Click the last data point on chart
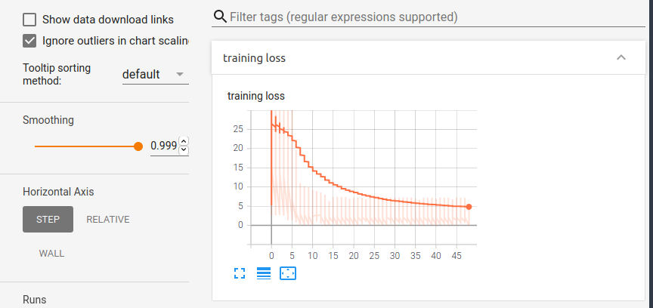The height and width of the screenshot is (308, 653). tap(469, 206)
